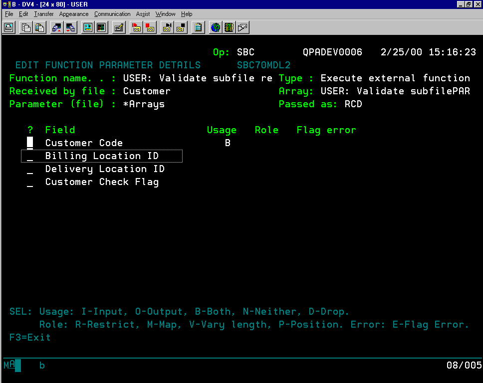Click the application icon in title bar
This screenshot has width=483, height=383.
click(6, 4)
